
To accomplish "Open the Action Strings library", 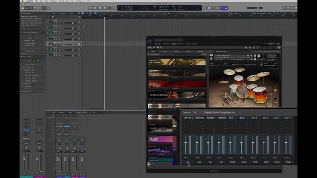I will (x=177, y=95).
